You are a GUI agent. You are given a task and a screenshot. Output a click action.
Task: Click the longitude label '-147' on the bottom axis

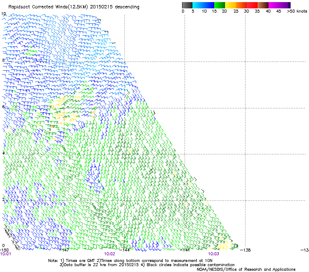point(64,250)
